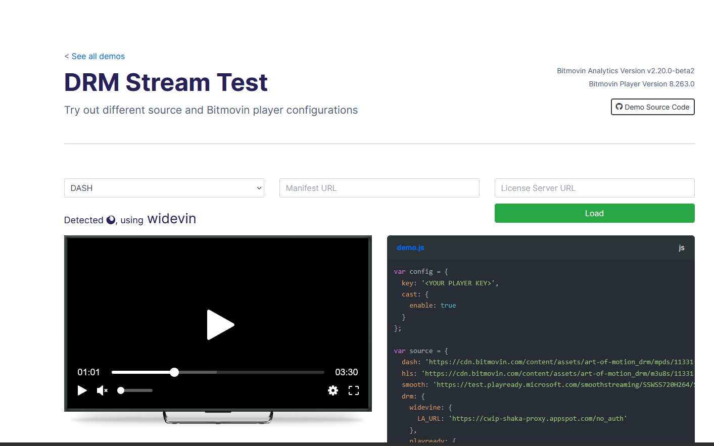714x446 pixels.
Task: Click the hls source URL code line
Action: coord(548,373)
